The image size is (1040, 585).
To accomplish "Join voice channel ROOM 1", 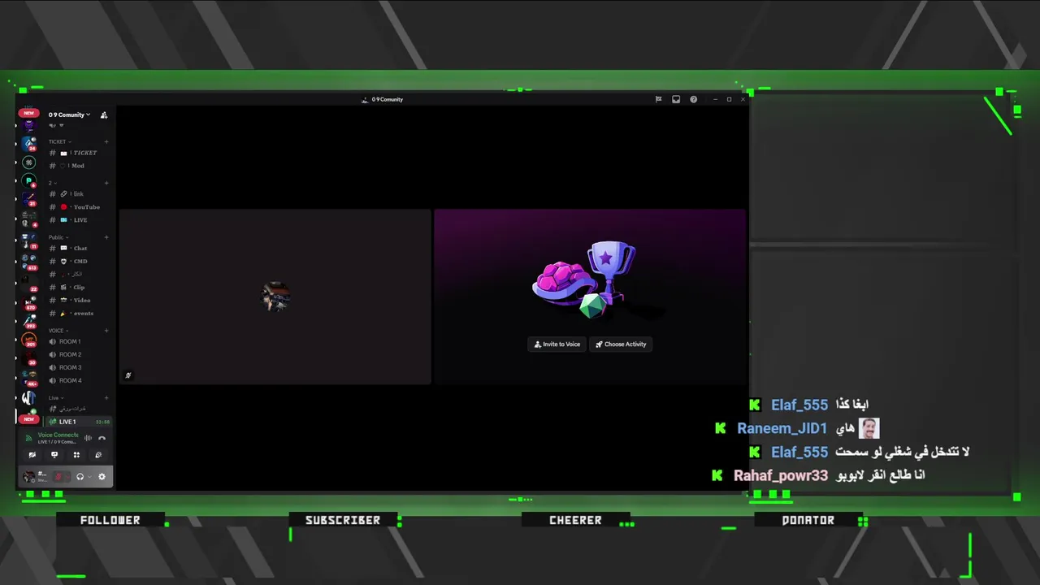I will (x=79, y=342).
